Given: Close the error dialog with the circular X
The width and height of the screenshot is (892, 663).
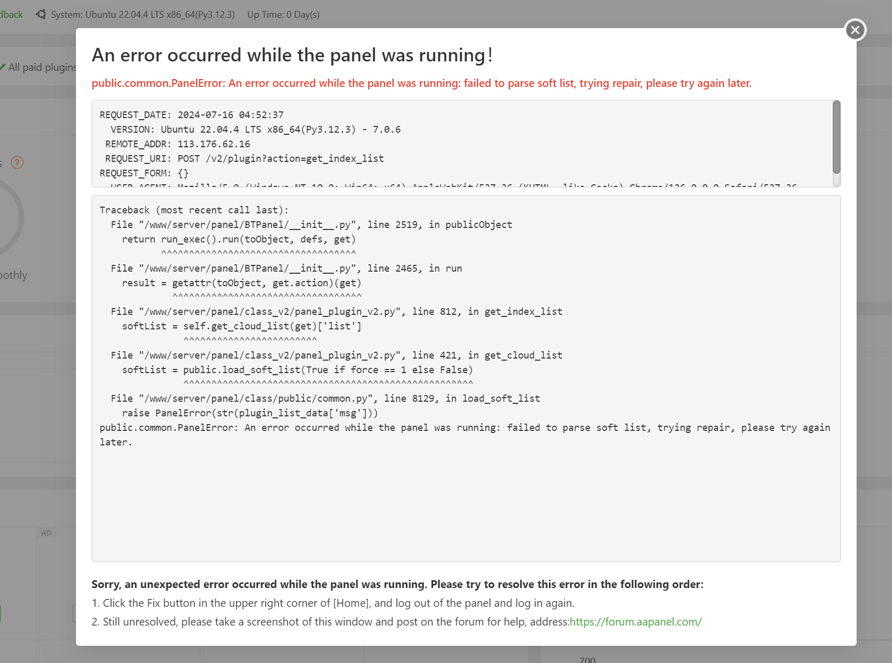Looking at the screenshot, I should coord(854,30).
